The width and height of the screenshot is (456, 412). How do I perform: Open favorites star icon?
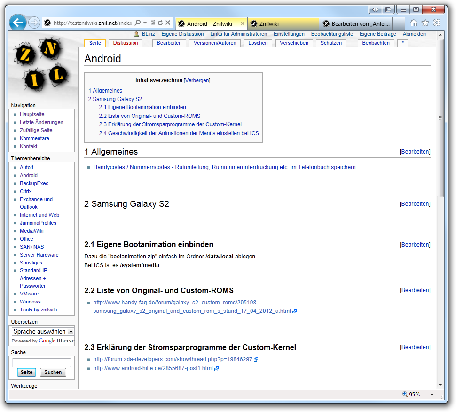pyautogui.click(x=425, y=23)
